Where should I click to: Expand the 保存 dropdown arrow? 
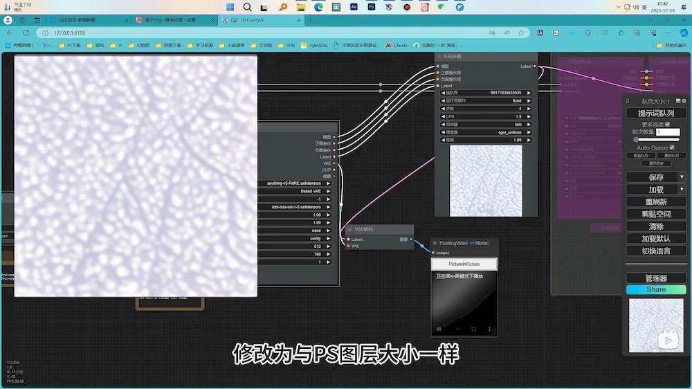point(682,177)
